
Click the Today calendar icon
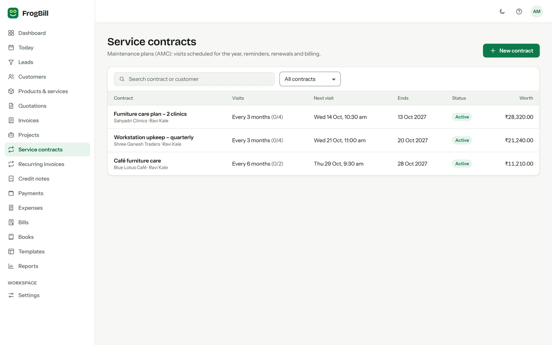11,48
